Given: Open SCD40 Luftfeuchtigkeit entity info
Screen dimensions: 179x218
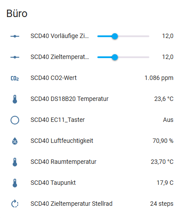Looking at the screenshot, I should [x=62, y=141].
